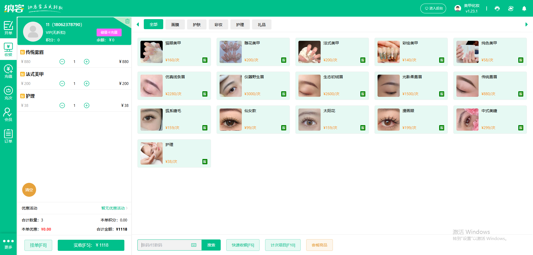This screenshot has width=533, height=255.
Task: Click the member name 11 (18062378790)
Action: 64,25
